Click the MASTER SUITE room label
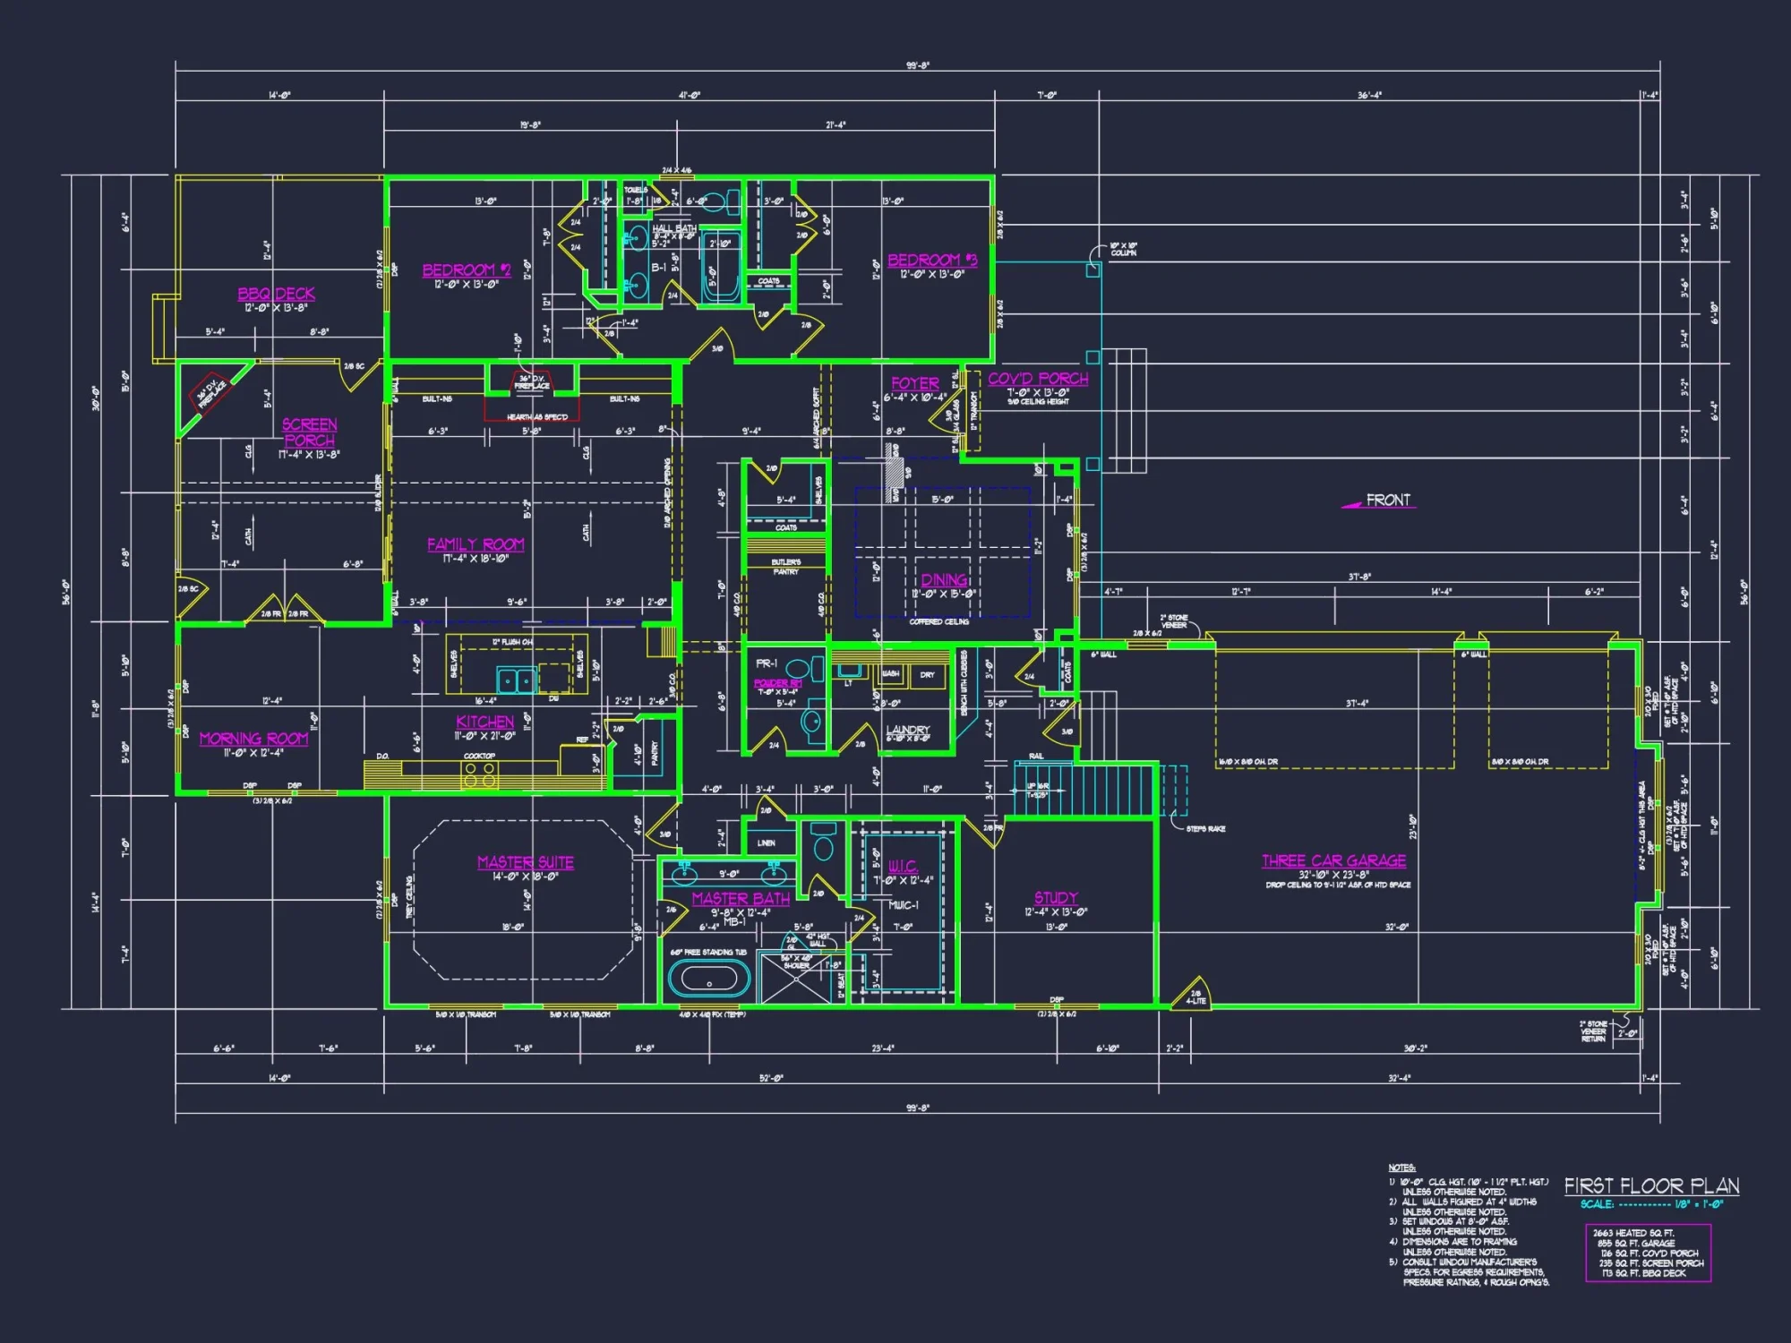 [526, 862]
